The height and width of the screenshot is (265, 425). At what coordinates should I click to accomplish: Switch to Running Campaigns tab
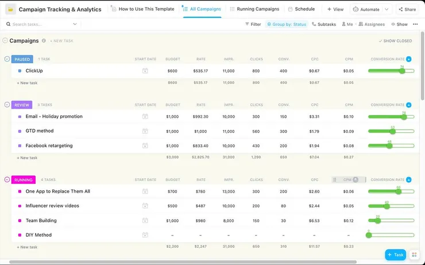[x=254, y=9]
